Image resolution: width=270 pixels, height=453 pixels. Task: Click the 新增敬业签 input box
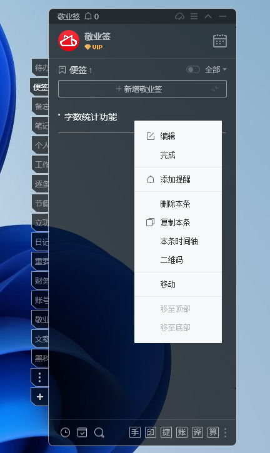142,89
